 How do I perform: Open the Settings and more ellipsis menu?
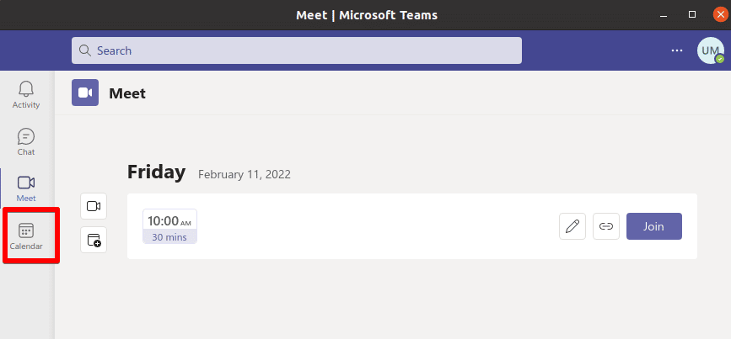click(677, 50)
